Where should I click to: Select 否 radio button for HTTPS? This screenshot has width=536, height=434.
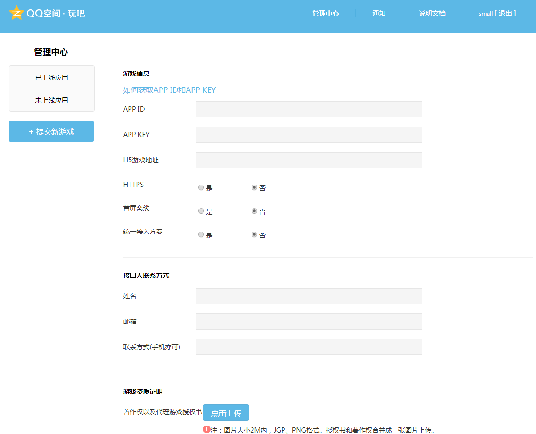tap(253, 187)
